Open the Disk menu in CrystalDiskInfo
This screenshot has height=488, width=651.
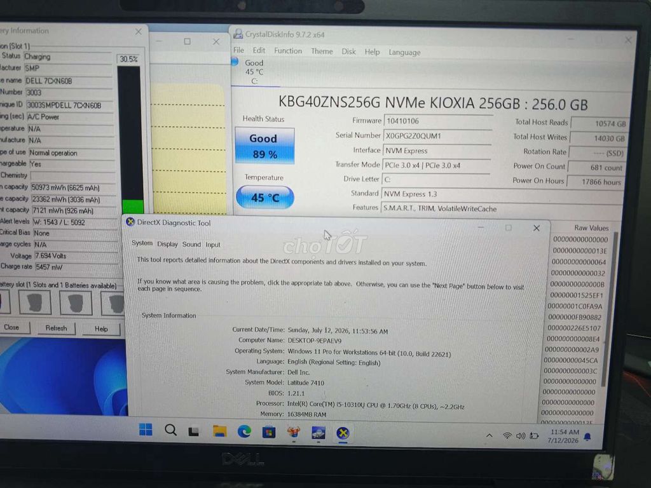click(348, 51)
